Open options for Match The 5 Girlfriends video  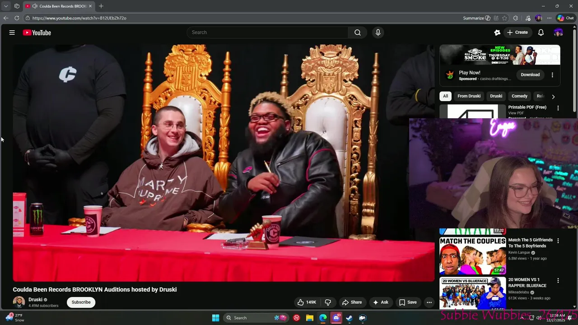point(558,241)
